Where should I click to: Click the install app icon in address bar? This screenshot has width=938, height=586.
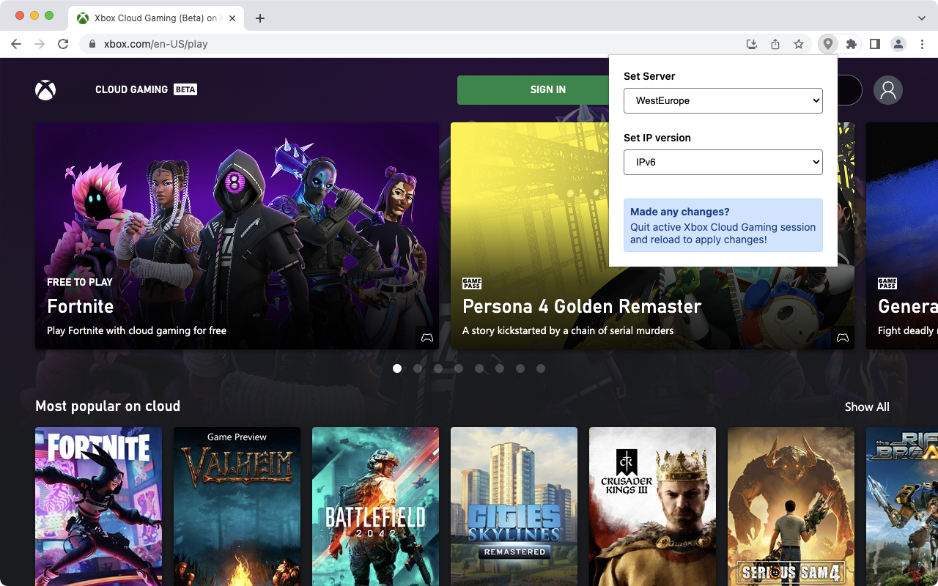coord(752,44)
